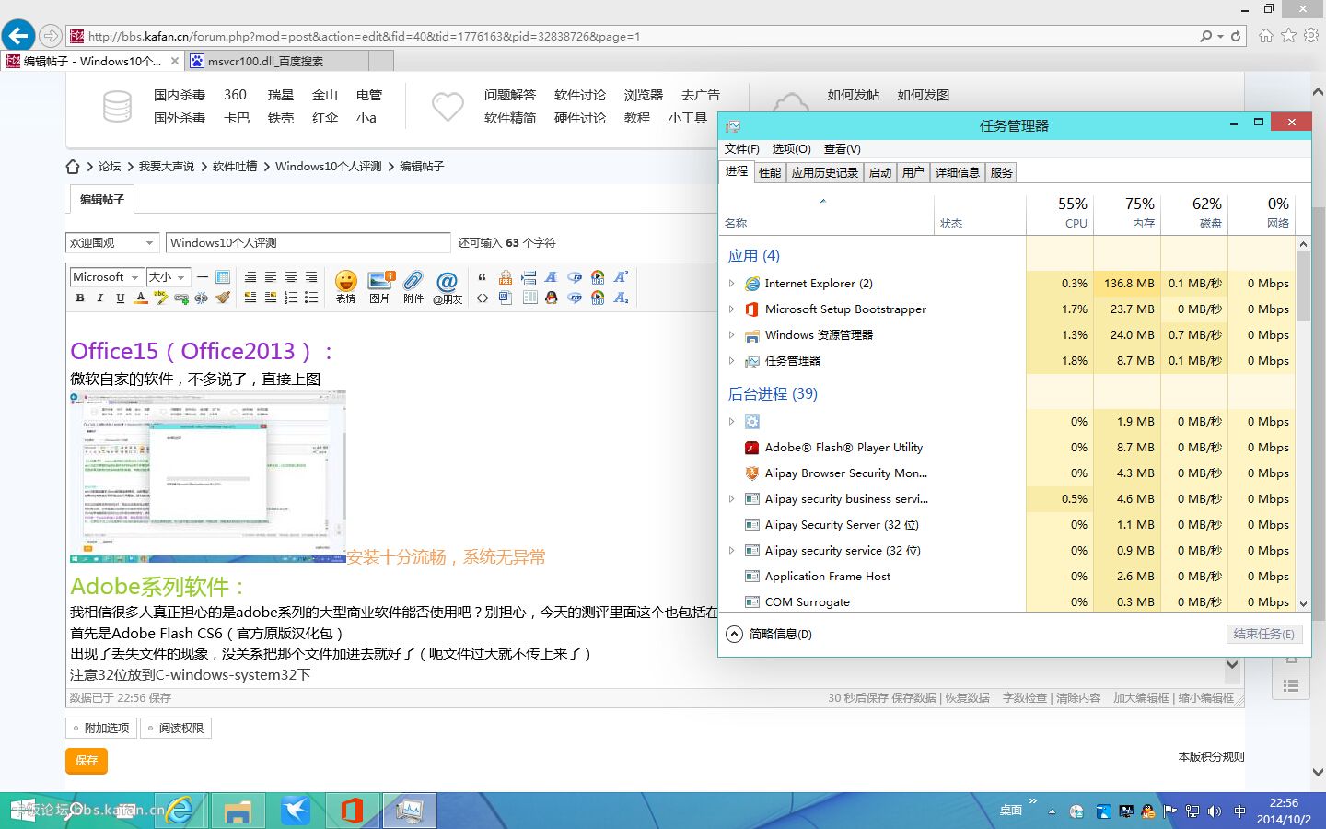Image resolution: width=1326 pixels, height=829 pixels.
Task: Click the 结束任务 button
Action: tap(1263, 634)
